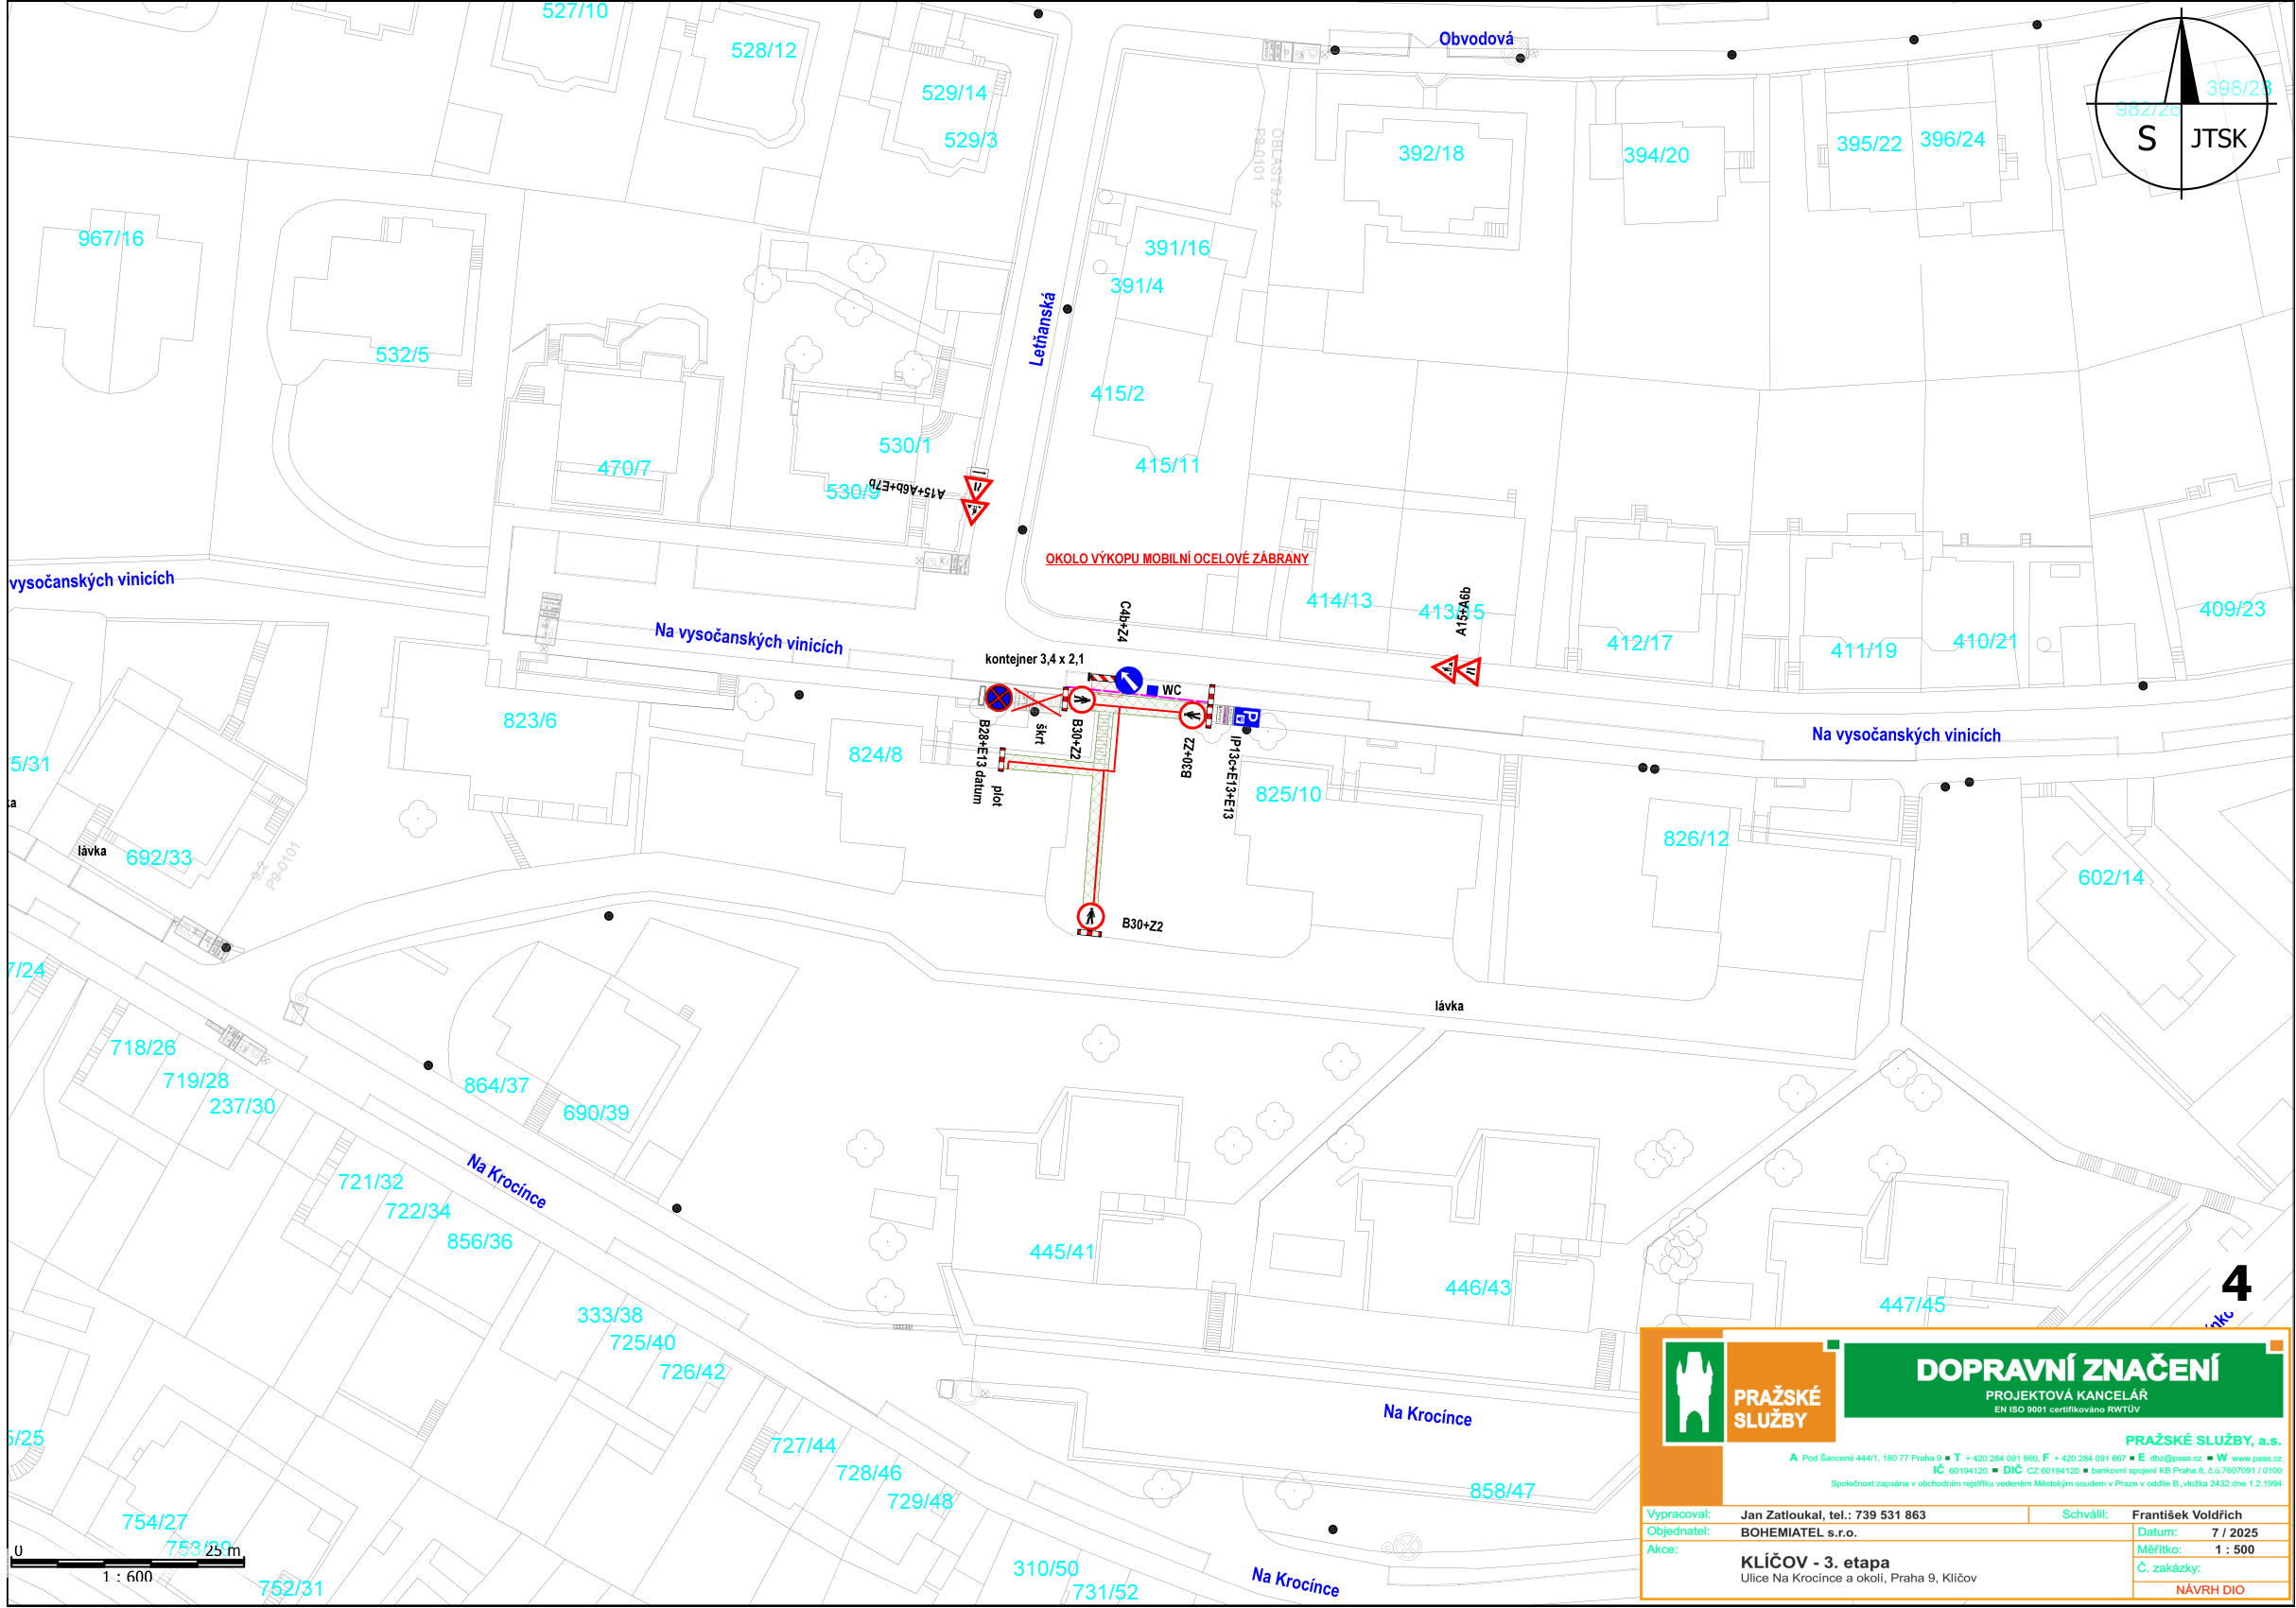Screen dimensions: 2296x1608
Task: Click the scale bar labeled 1 : 600
Action: point(126,1561)
